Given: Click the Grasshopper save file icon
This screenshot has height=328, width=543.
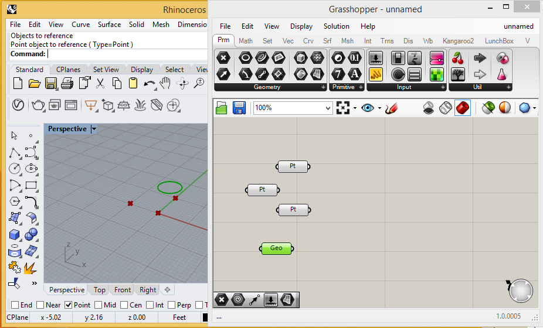Looking at the screenshot, I should click(239, 108).
